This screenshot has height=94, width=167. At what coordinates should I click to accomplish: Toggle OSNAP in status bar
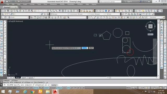click(46, 88)
